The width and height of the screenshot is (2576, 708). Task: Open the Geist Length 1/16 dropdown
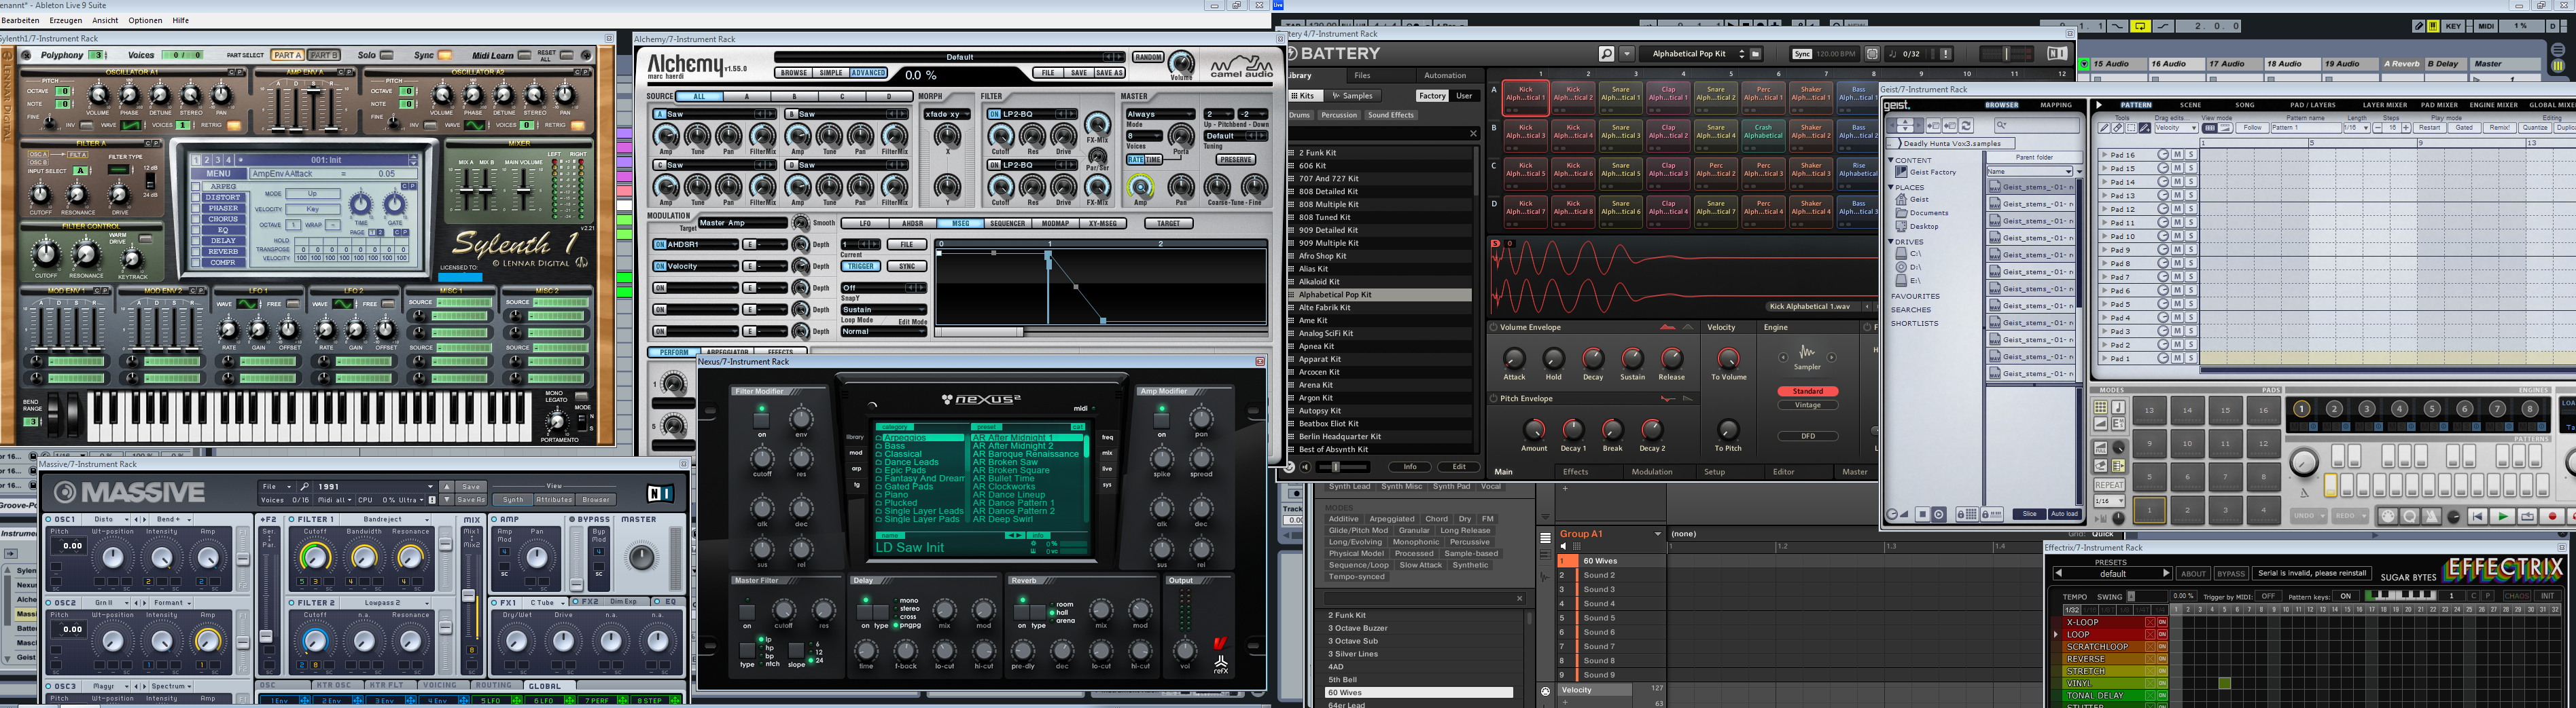coord(2357,128)
